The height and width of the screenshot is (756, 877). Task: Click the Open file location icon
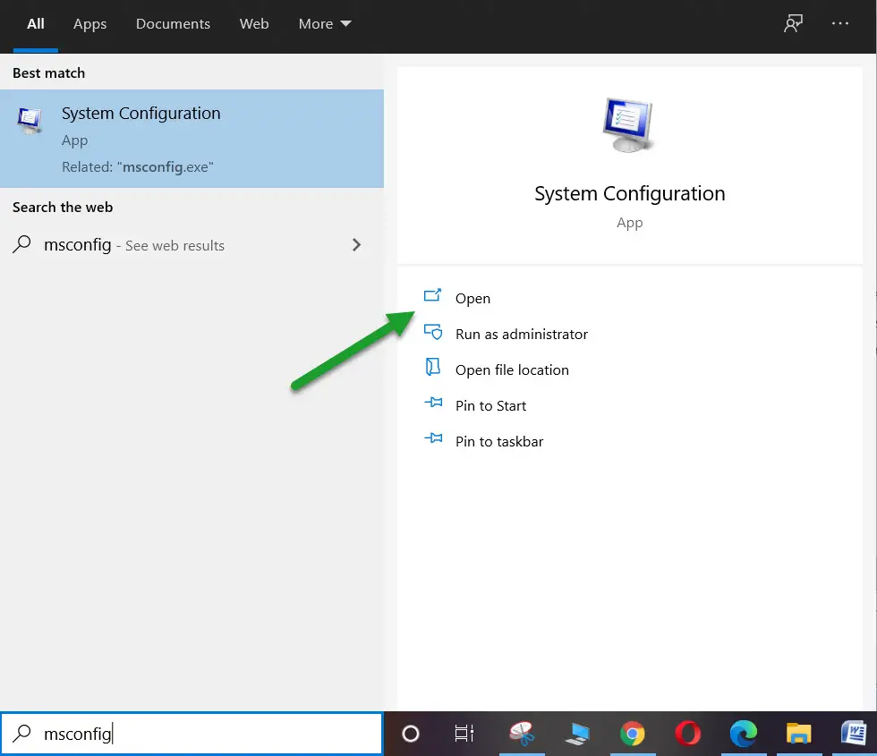coord(432,367)
